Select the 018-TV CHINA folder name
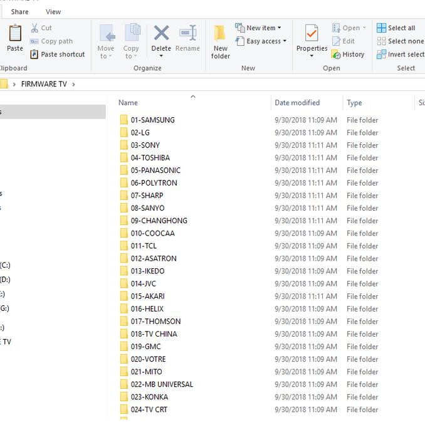Image resolution: width=425 pixels, height=425 pixels. [x=154, y=334]
